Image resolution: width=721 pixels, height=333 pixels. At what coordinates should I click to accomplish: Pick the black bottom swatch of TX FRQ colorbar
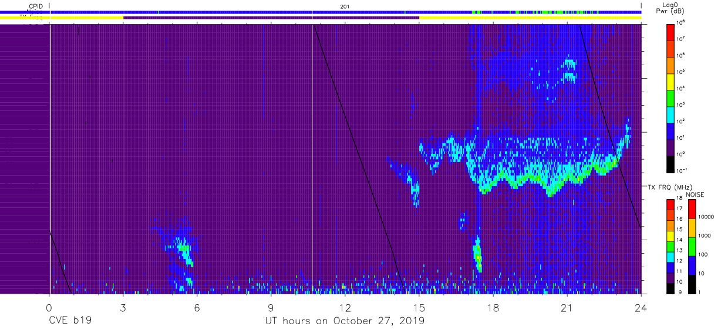[x=671, y=288]
